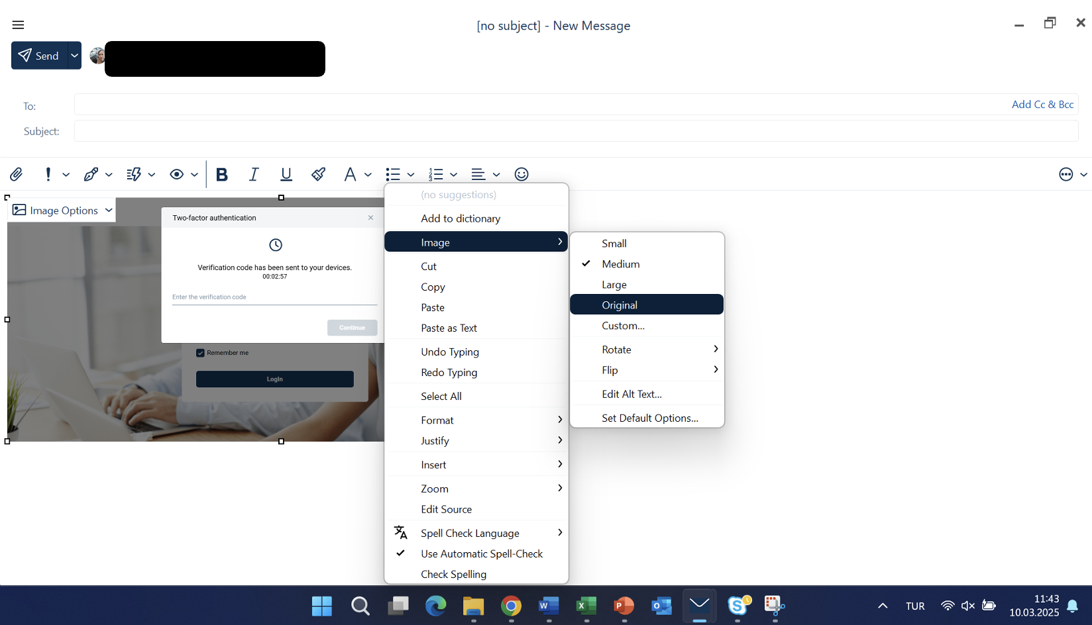The height and width of the screenshot is (625, 1092).
Task: Insert an emoji with smiley icon
Action: tap(521, 174)
